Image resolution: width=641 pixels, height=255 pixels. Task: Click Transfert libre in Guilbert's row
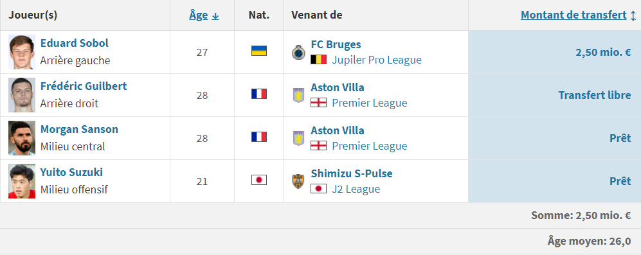[595, 95]
